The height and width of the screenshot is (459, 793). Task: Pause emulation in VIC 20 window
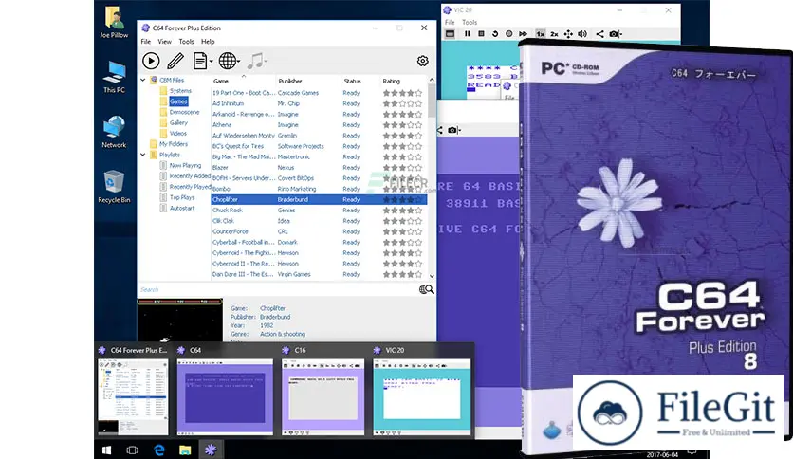coord(468,34)
